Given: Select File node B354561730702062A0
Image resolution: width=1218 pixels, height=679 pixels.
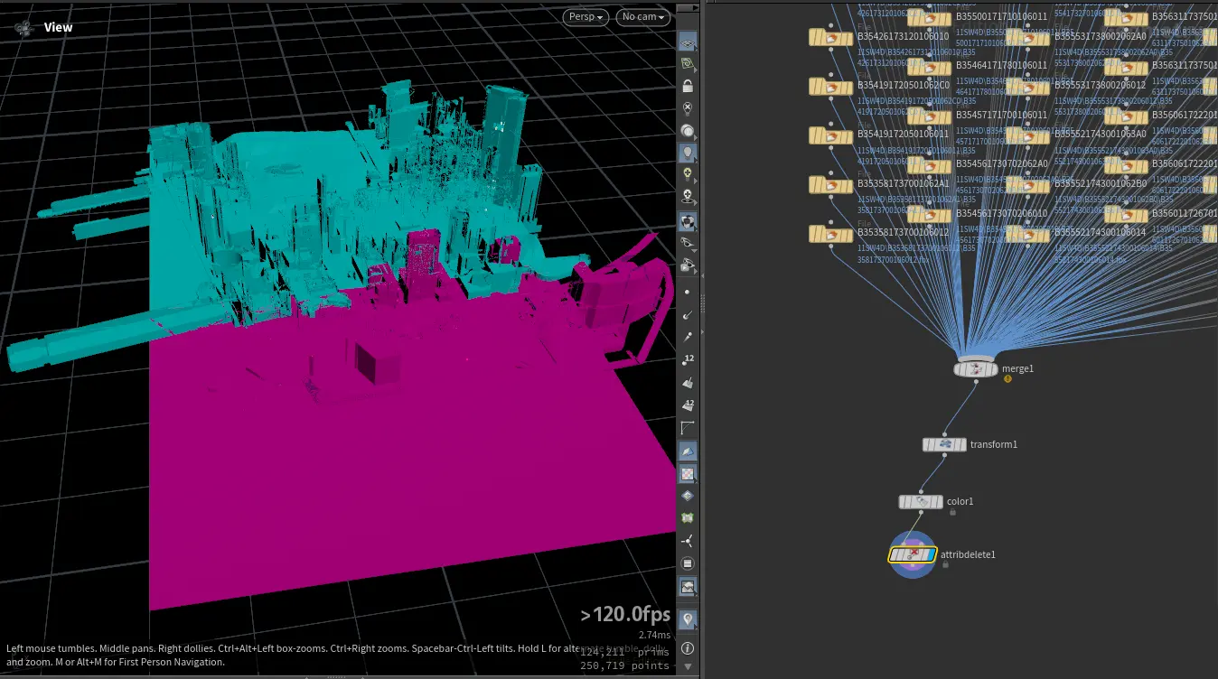Looking at the screenshot, I should coord(930,165).
